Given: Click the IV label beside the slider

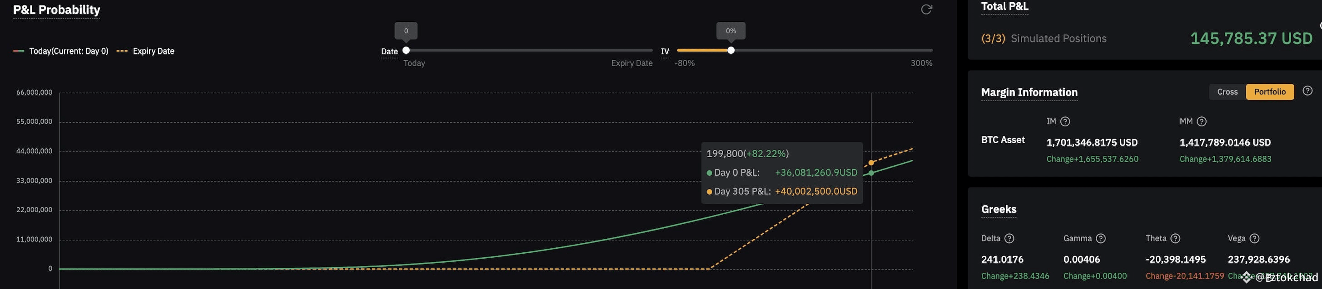Looking at the screenshot, I should click(x=665, y=51).
